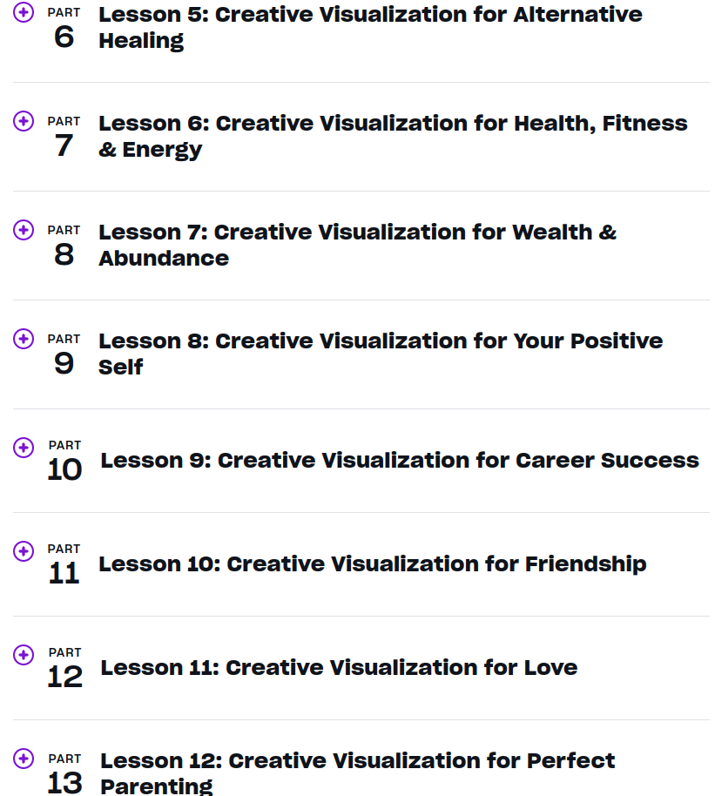Select Lesson 10: Friendship heading
The height and width of the screenshot is (796, 715).
[372, 563]
